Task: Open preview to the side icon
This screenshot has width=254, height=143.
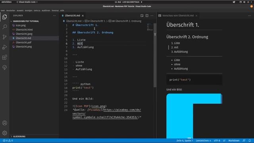Action: (x=142, y=15)
